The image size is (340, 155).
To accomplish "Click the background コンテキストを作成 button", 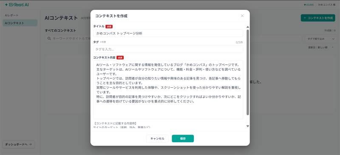I will pos(318,18).
